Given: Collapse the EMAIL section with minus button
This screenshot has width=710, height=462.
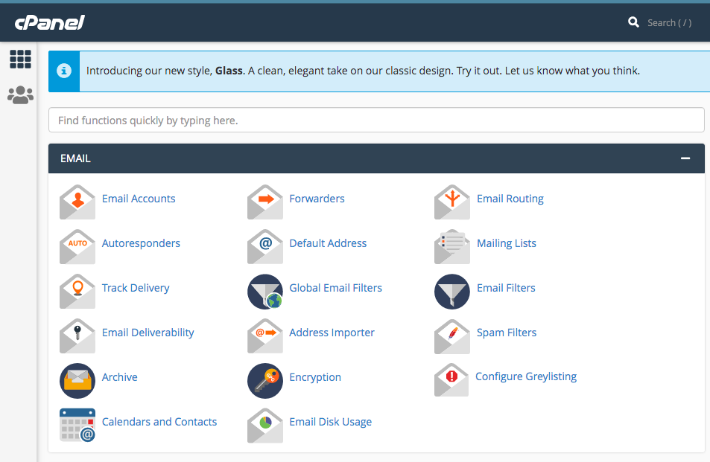Looking at the screenshot, I should [x=685, y=158].
